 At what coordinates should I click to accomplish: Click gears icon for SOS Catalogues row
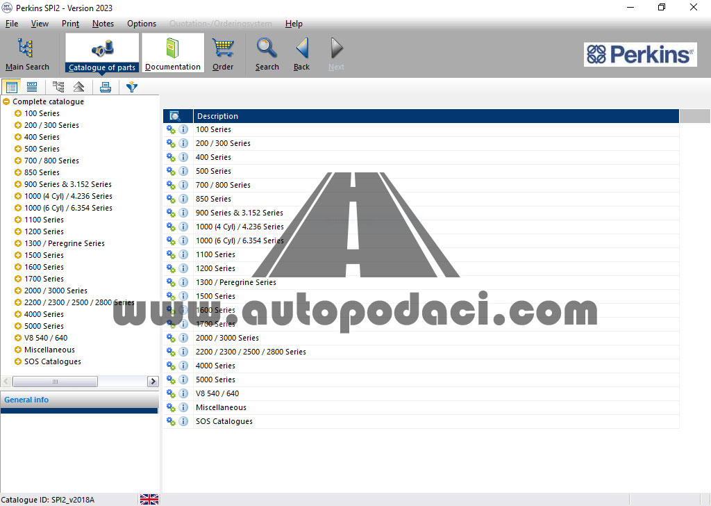171,421
